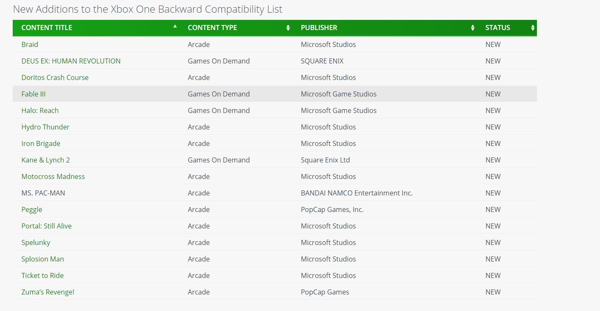Open the Motocross Madness link

pos(53,176)
